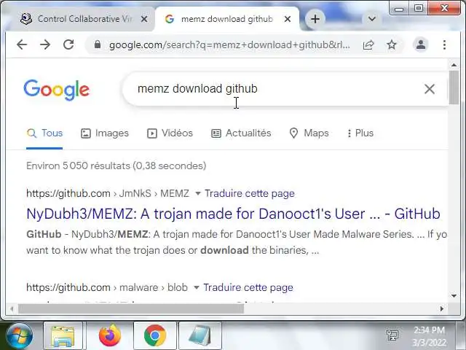This screenshot has width=466, height=350.
Task: Open Windows Explorer from the taskbar
Action: tap(63, 335)
